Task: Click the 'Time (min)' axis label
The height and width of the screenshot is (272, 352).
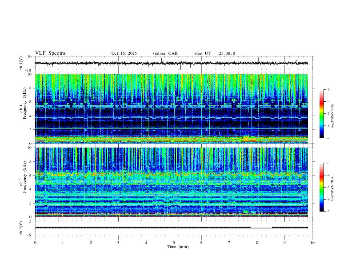Action: (178, 247)
